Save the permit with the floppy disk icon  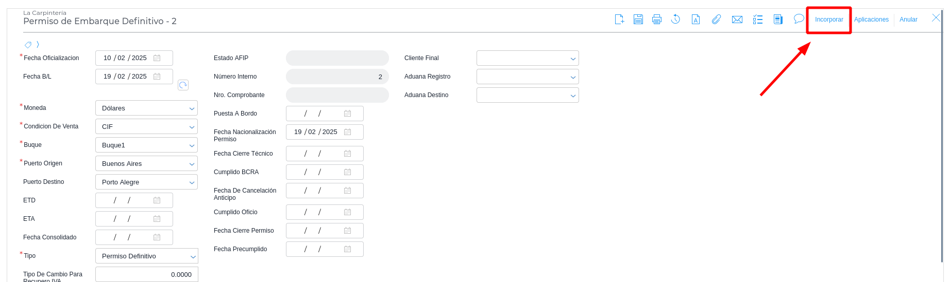(638, 20)
